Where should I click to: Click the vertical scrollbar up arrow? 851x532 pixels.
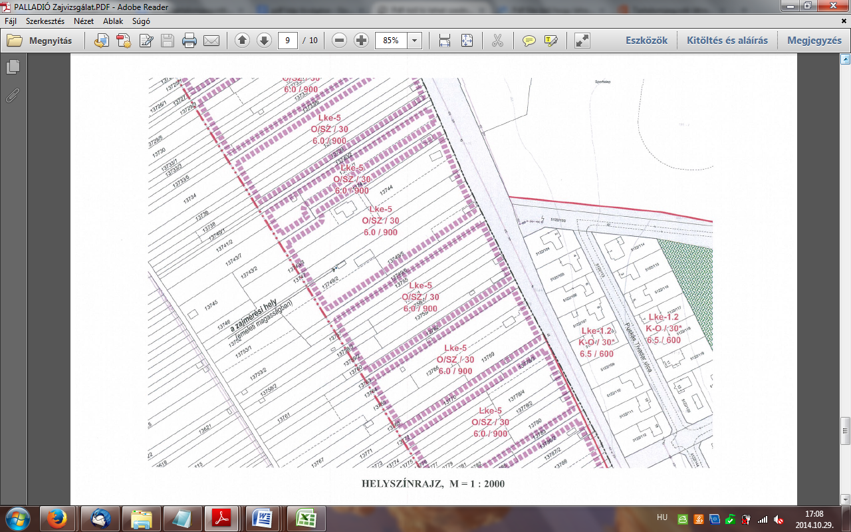click(845, 61)
